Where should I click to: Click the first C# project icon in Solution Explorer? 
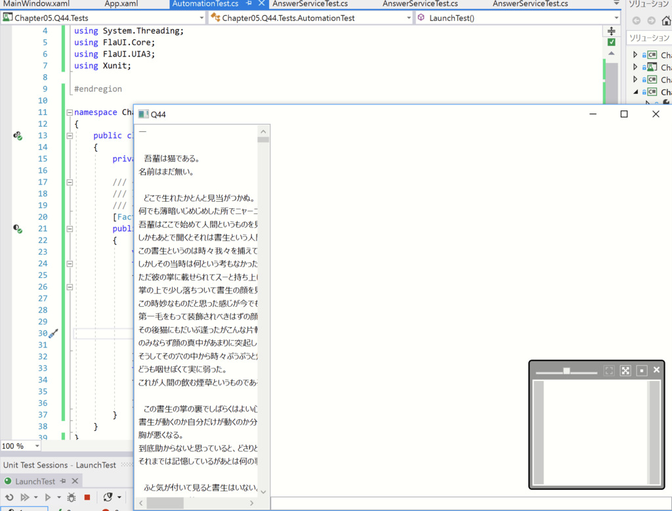point(652,55)
